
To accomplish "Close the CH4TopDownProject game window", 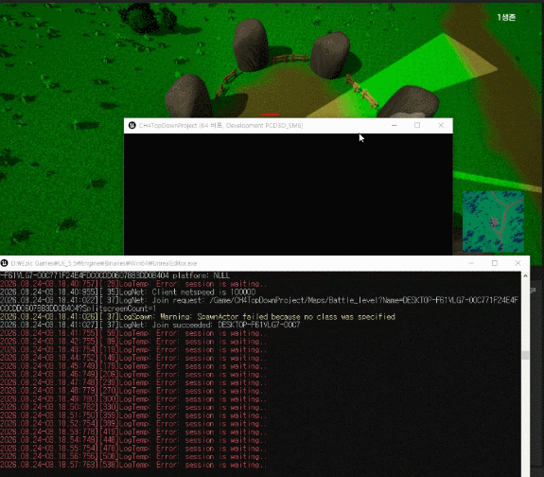I will 441,125.
